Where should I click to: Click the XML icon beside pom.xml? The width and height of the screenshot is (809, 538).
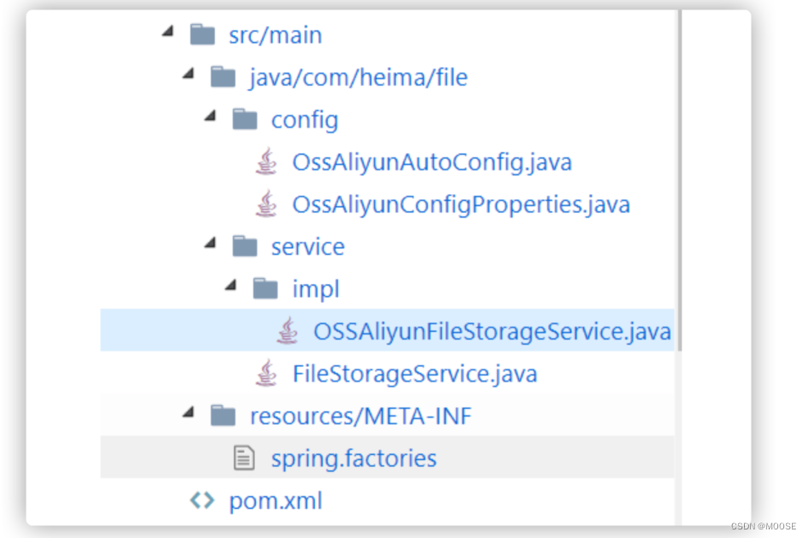click(x=200, y=500)
